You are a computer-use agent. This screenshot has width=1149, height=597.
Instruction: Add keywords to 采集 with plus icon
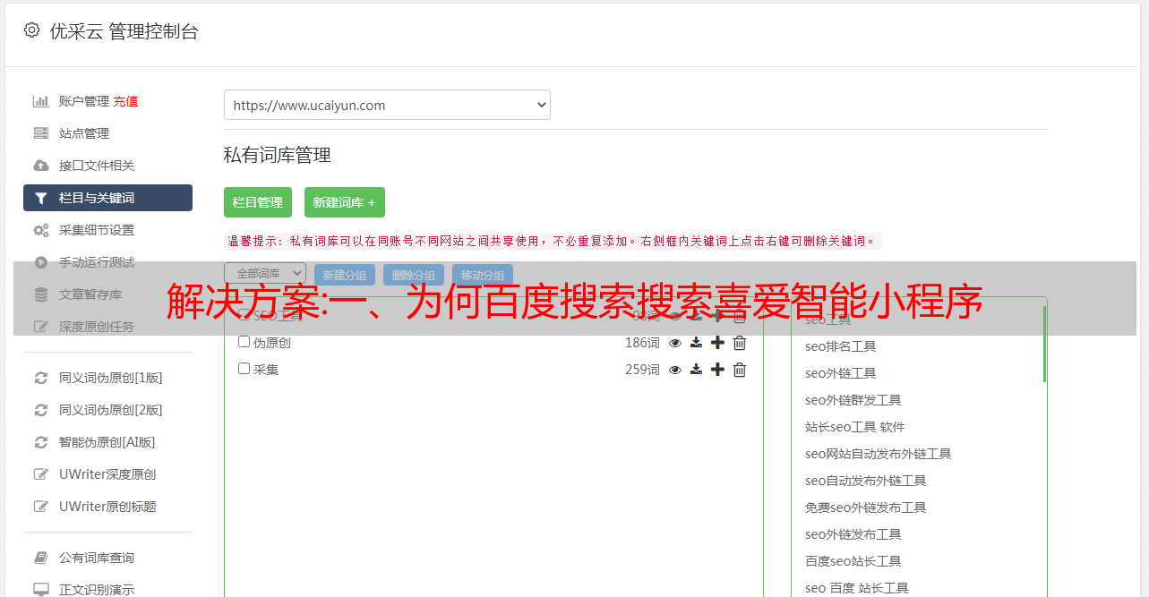[717, 370]
